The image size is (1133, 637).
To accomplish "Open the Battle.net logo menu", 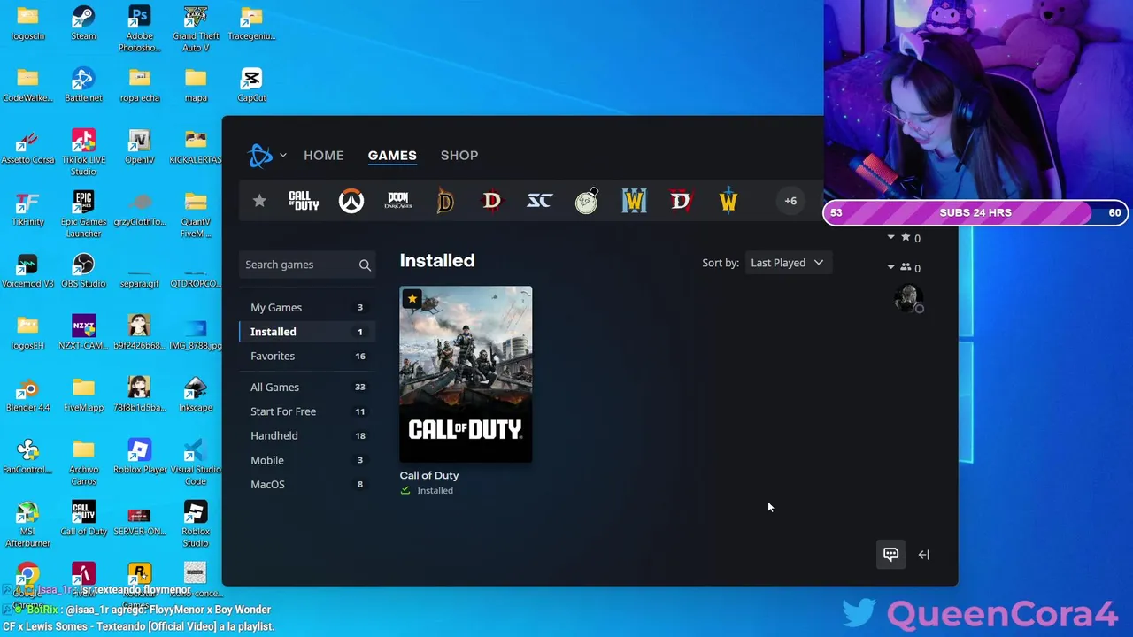I will click(x=266, y=156).
